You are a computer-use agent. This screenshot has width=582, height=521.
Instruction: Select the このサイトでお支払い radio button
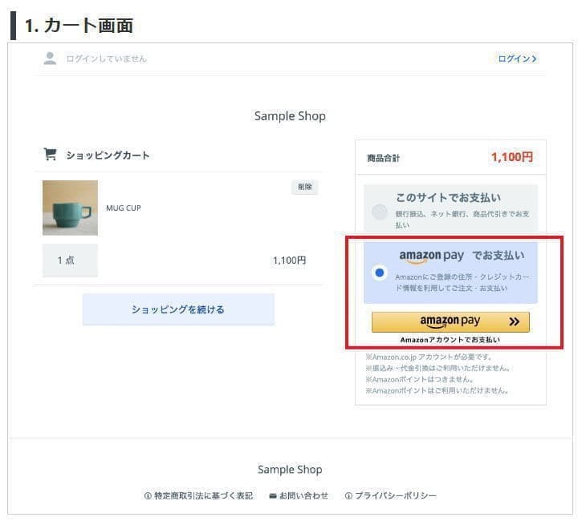pyautogui.click(x=380, y=212)
